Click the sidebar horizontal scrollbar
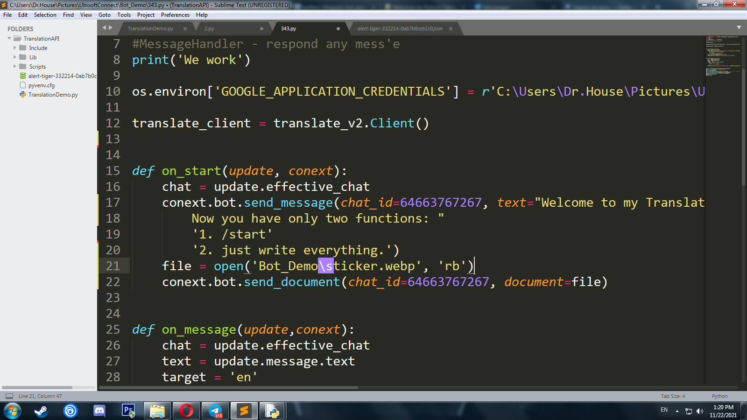747x420 pixels. coord(37,387)
